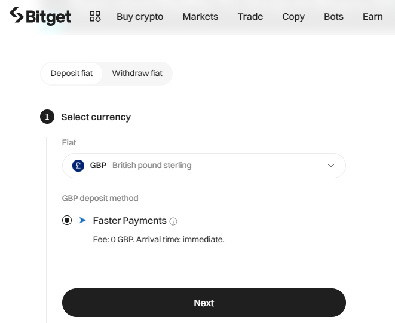Screen dimensions: 395x323
Task: Switch to the Withdraw fiat tab
Action: pos(137,74)
